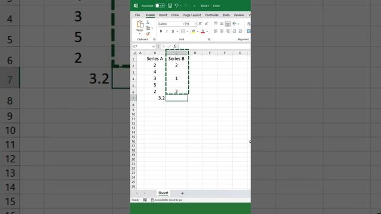Click the Select All corner triangle

pos(134,53)
